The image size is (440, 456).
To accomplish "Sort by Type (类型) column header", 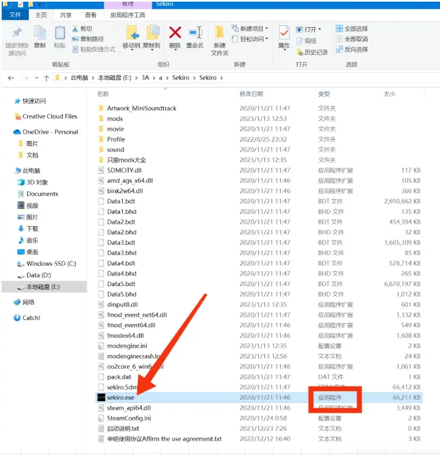I will [324, 94].
